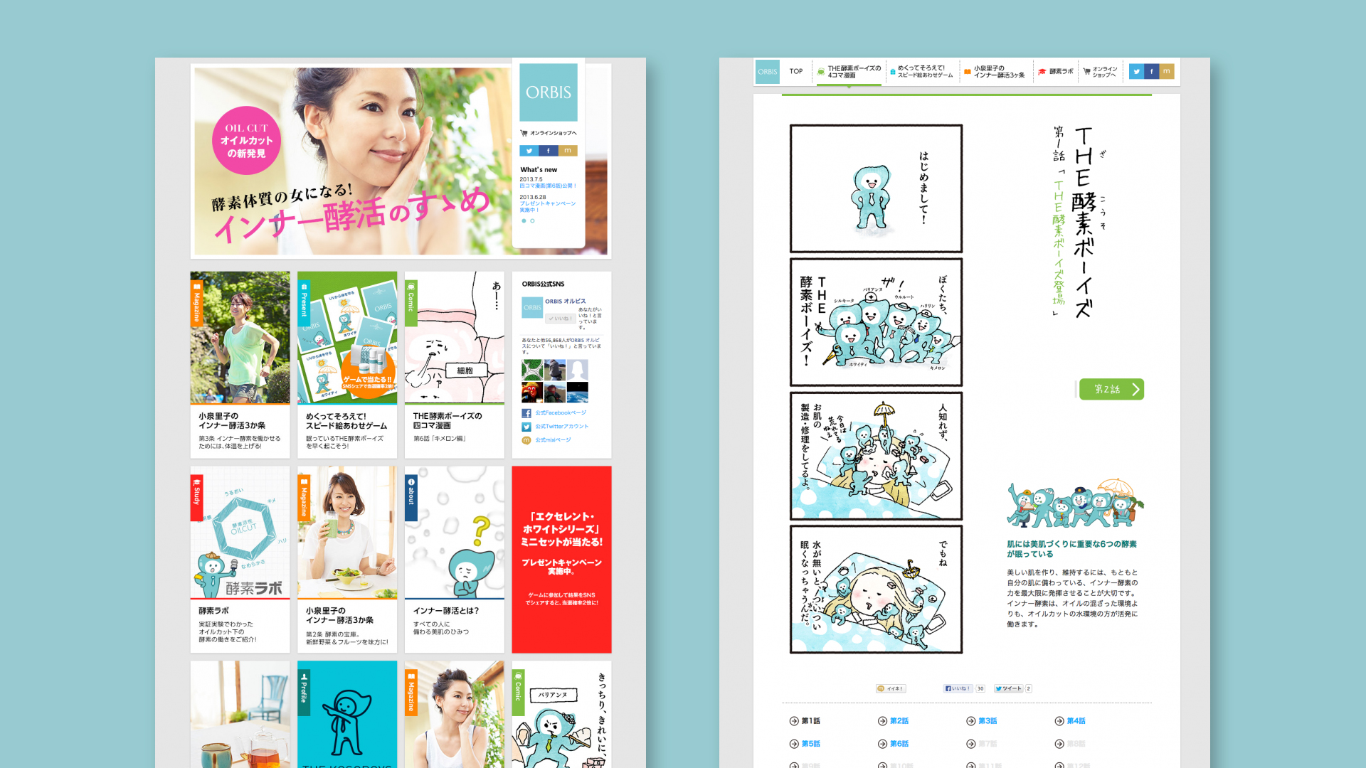Click the first comic panel はじめまして!

tap(876, 188)
